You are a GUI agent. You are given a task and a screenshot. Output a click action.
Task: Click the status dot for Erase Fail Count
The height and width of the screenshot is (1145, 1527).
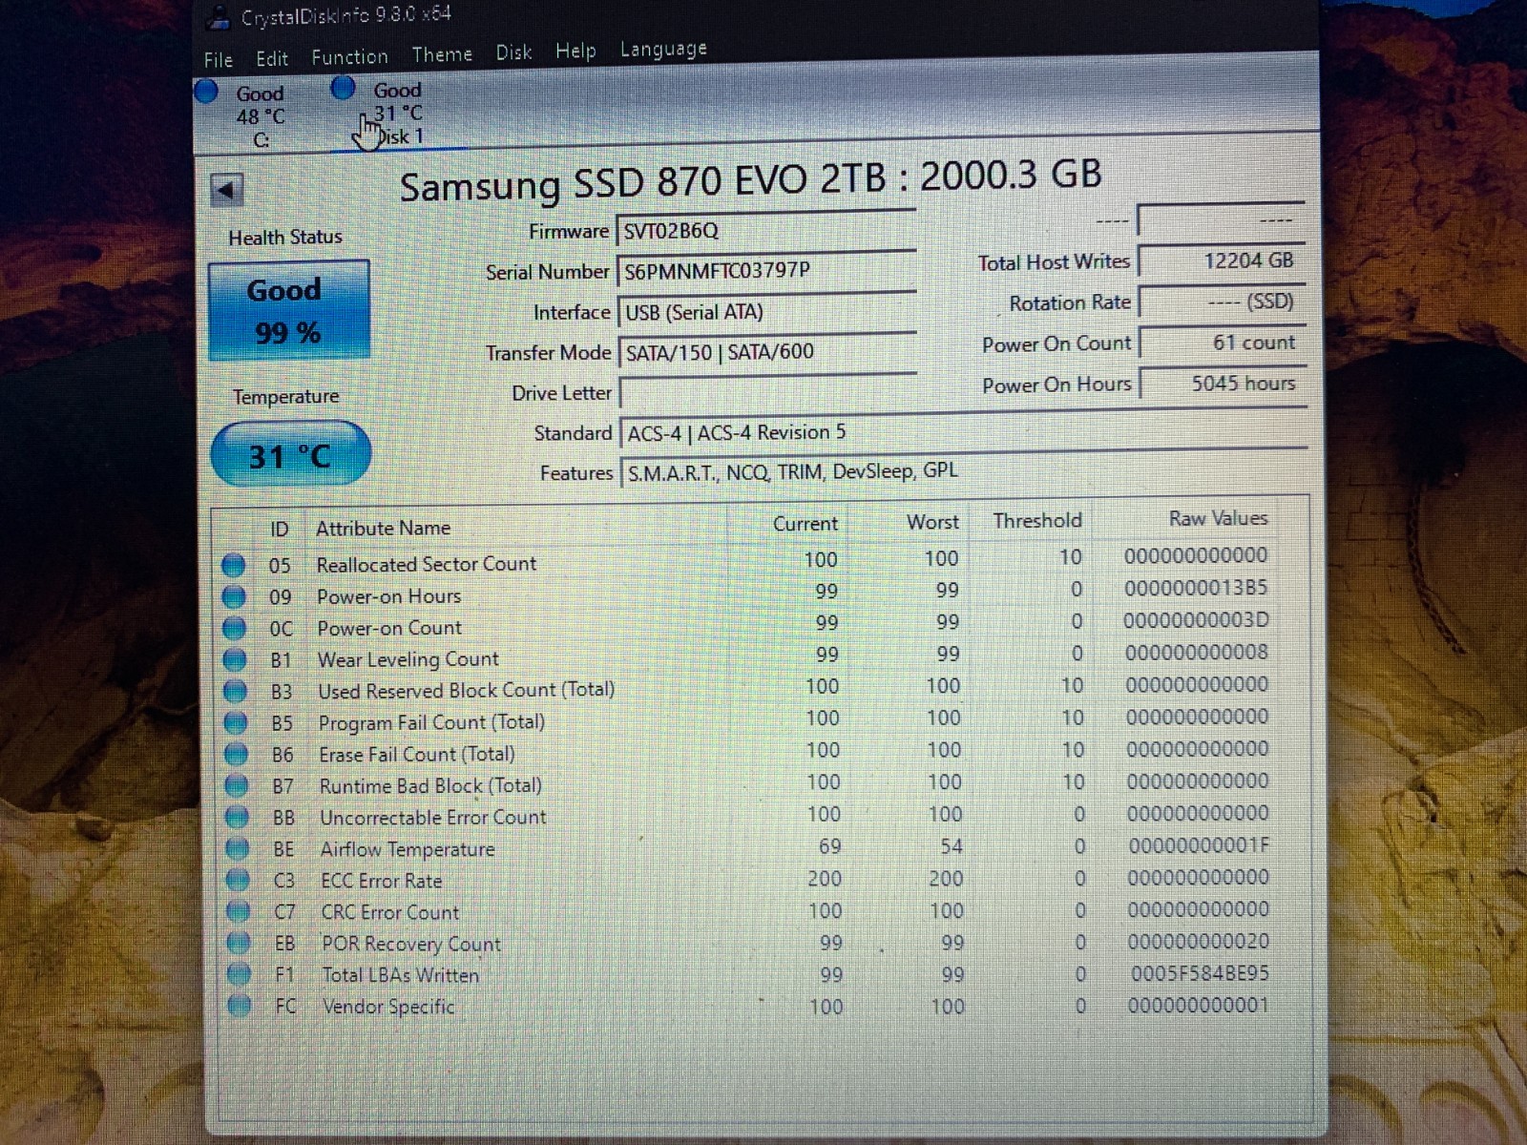[x=236, y=755]
